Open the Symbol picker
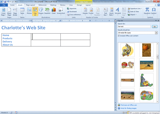 click(154, 12)
